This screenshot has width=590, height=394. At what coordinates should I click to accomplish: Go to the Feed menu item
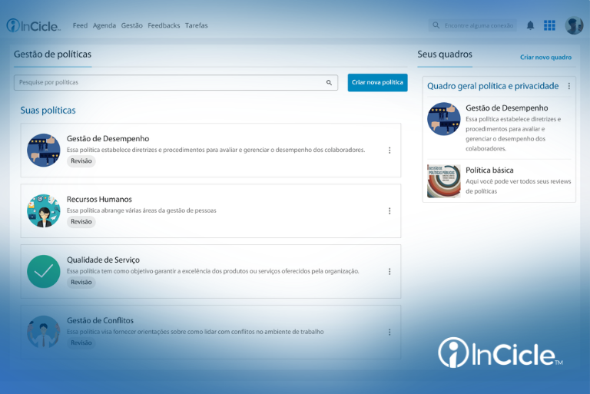tap(80, 25)
